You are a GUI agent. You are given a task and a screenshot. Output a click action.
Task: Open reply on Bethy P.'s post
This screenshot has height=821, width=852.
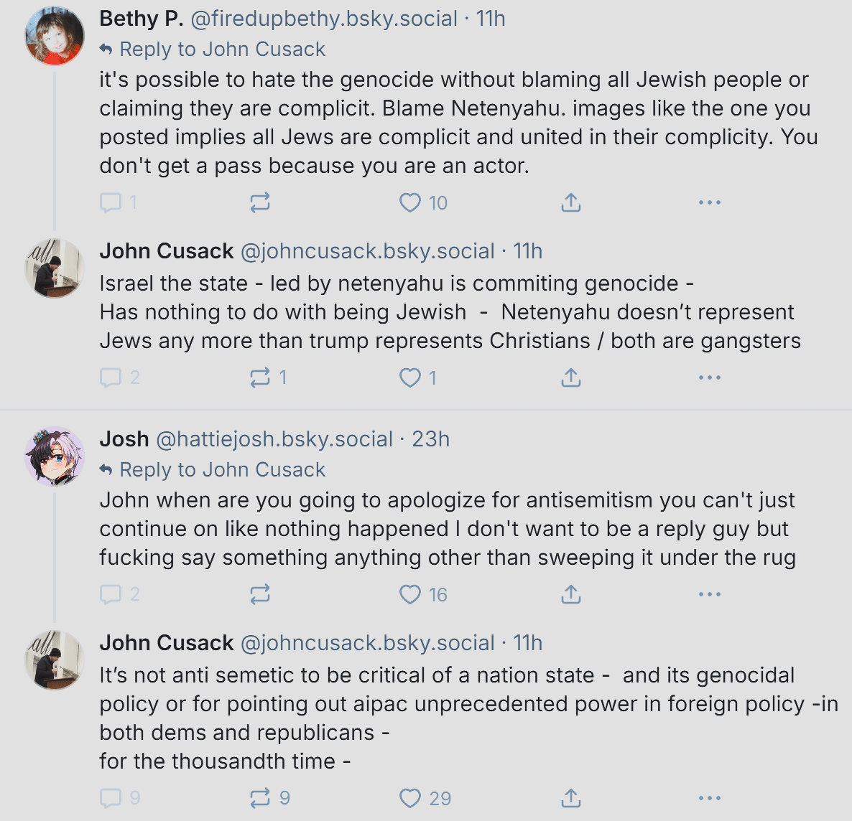118,202
